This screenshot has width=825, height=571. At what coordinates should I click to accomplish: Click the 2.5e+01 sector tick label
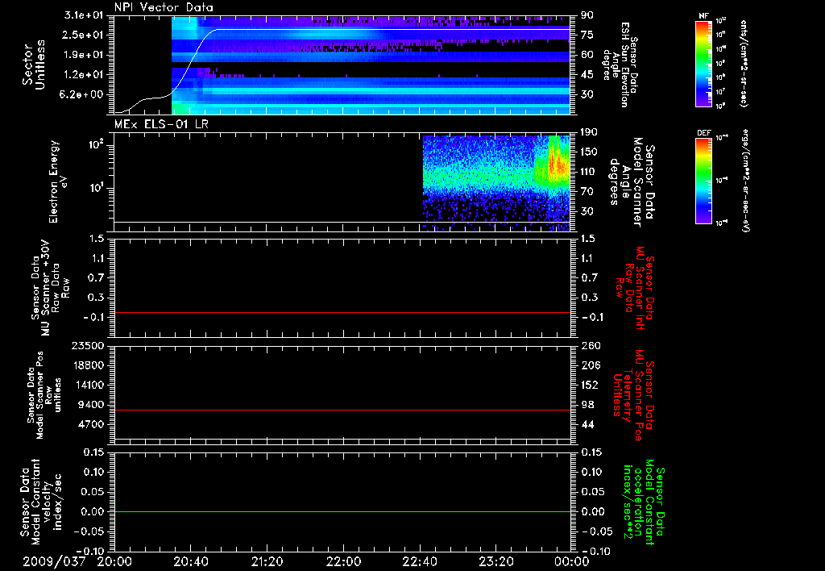pyautogui.click(x=84, y=35)
